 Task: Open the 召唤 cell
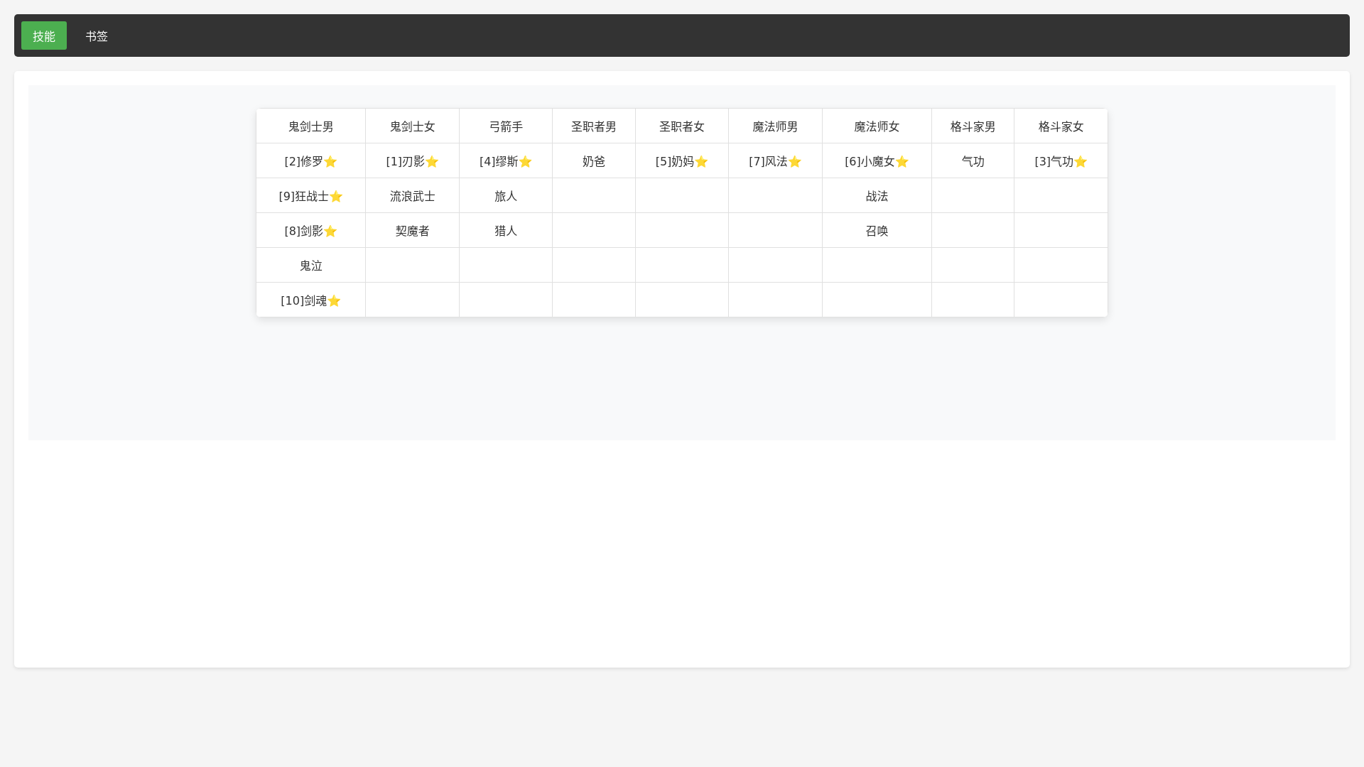click(877, 231)
